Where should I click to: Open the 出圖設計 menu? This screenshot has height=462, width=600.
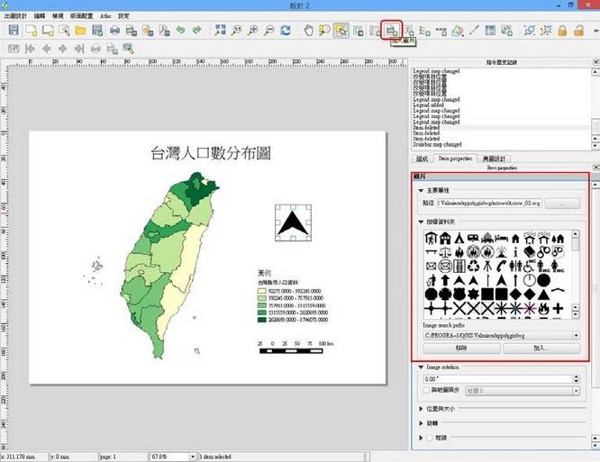pos(15,16)
